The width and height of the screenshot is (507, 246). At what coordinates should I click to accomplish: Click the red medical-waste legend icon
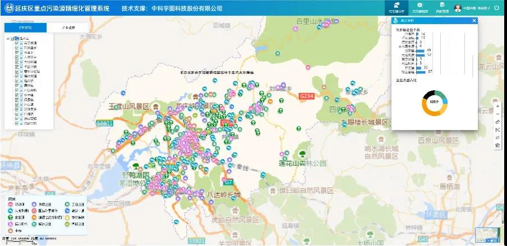[x=34, y=211]
